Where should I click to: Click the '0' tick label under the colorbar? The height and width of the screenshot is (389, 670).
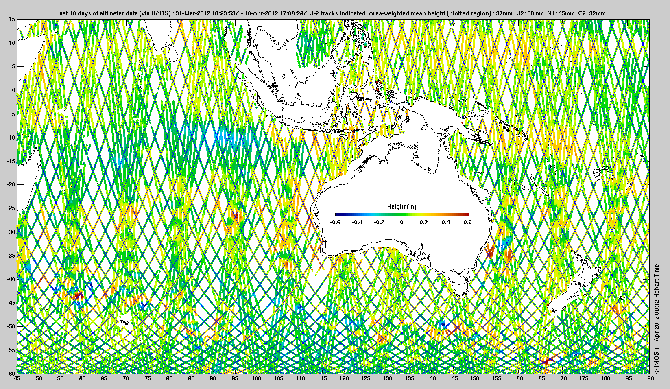click(x=402, y=222)
